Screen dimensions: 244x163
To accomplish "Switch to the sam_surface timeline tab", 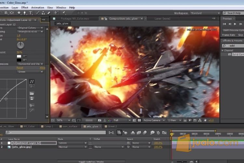I will pyautogui.click(x=68, y=126).
